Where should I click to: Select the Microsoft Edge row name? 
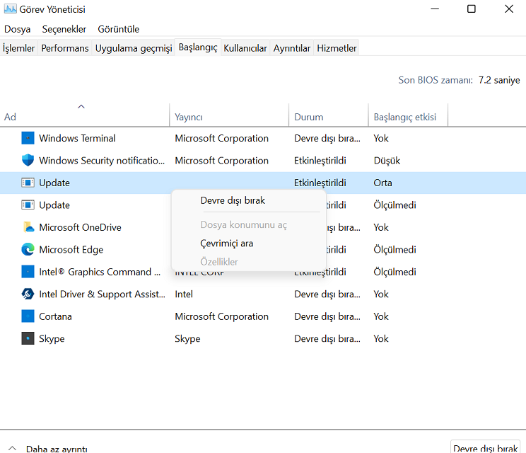(71, 249)
